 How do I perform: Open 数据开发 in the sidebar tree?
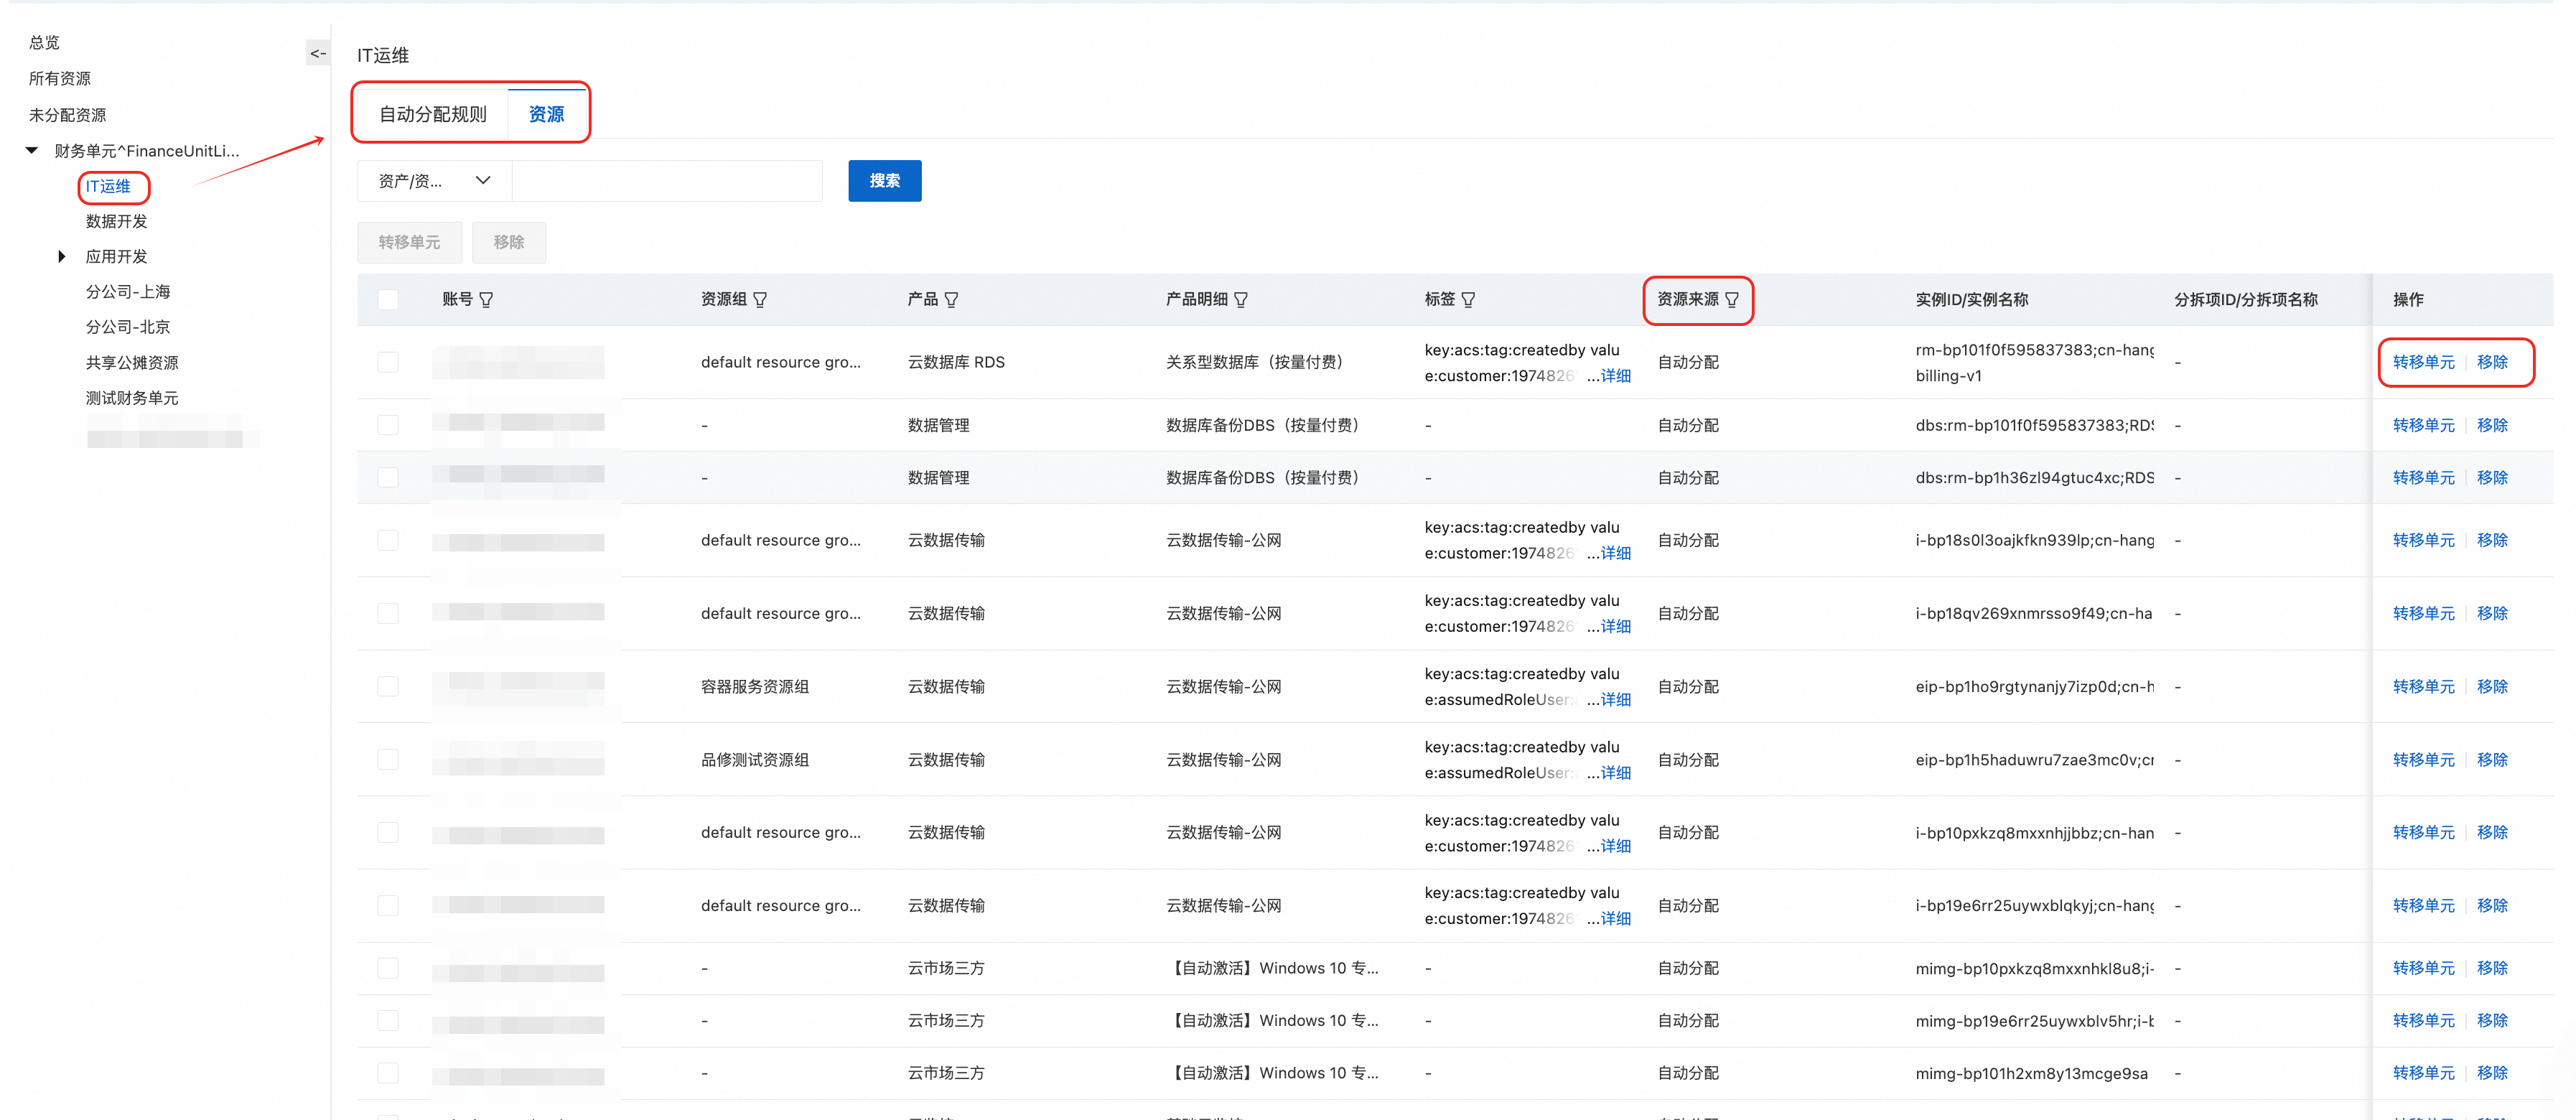(116, 222)
